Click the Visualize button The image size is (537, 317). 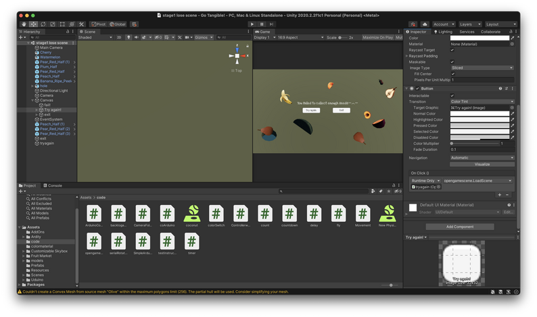click(x=482, y=164)
